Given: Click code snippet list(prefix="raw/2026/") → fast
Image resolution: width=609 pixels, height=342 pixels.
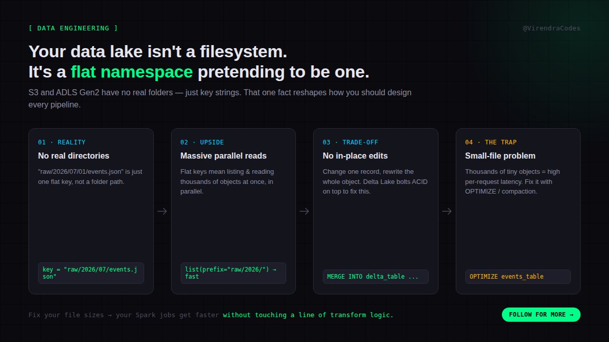Looking at the screenshot, I should coord(233,273).
